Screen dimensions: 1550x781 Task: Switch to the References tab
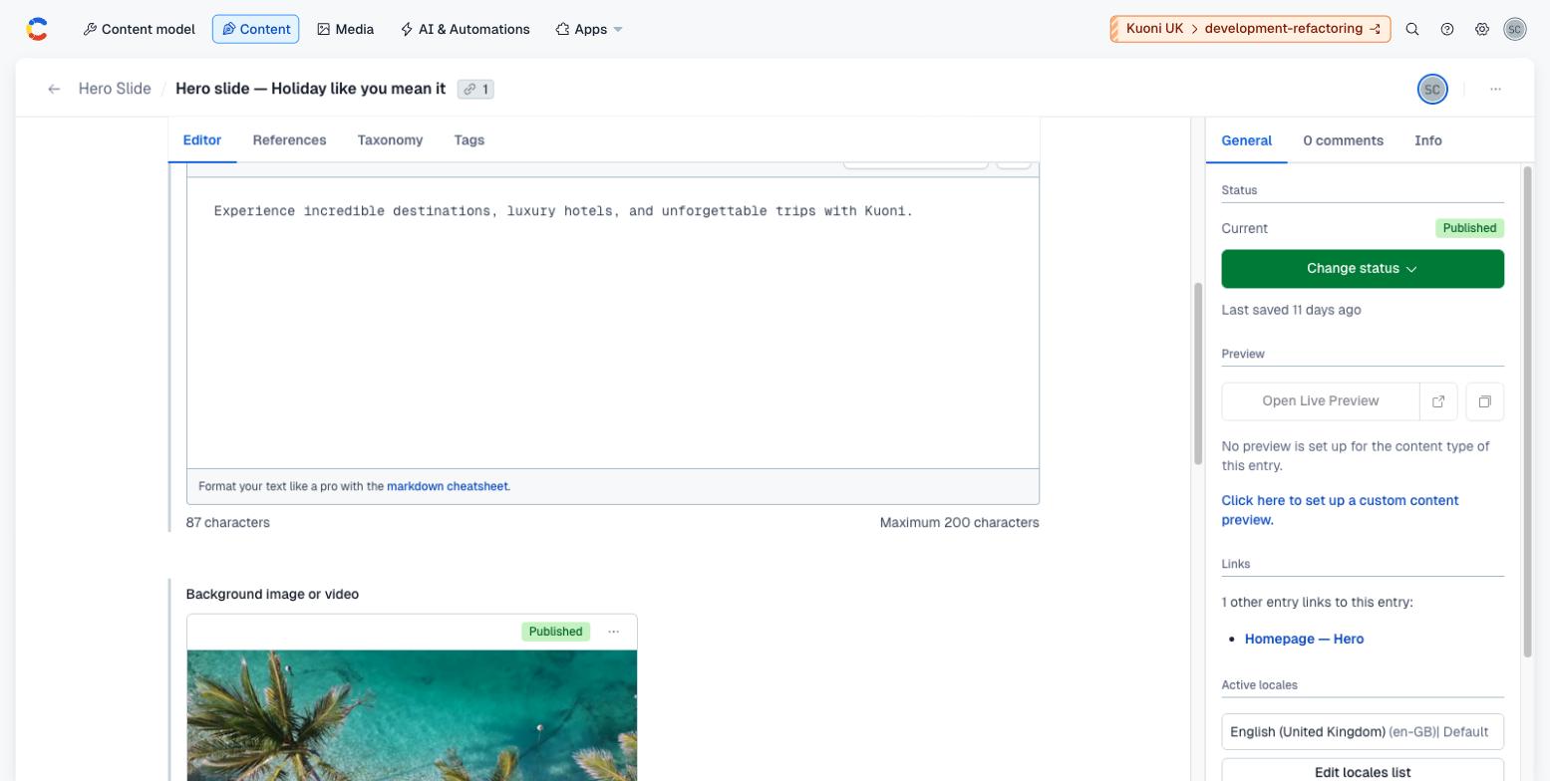(x=289, y=140)
